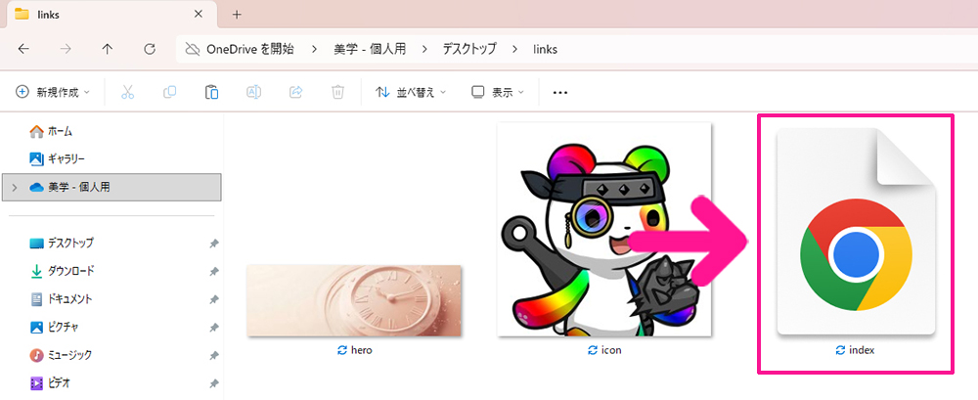This screenshot has height=400, width=978.
Task: Open ダウンロード in the sidebar
Action: (71, 271)
